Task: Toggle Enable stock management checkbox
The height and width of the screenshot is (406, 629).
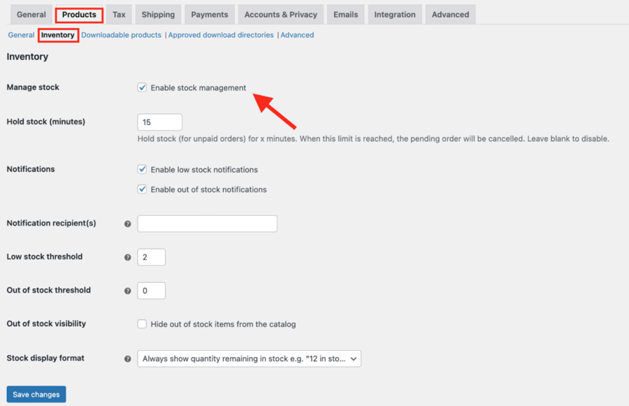Action: (x=143, y=88)
